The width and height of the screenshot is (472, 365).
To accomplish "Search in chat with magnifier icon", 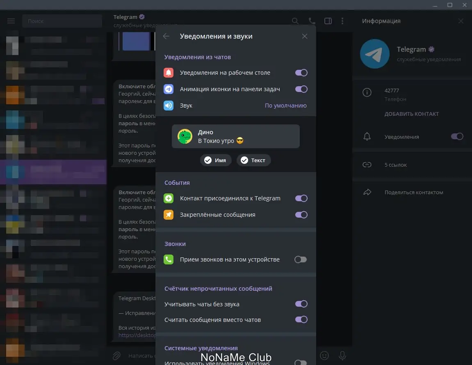I will [295, 21].
